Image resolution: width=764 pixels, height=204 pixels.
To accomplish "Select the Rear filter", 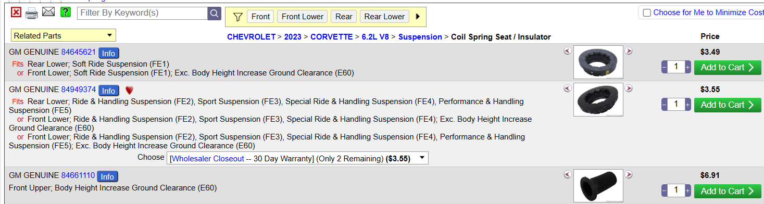I will click(344, 17).
